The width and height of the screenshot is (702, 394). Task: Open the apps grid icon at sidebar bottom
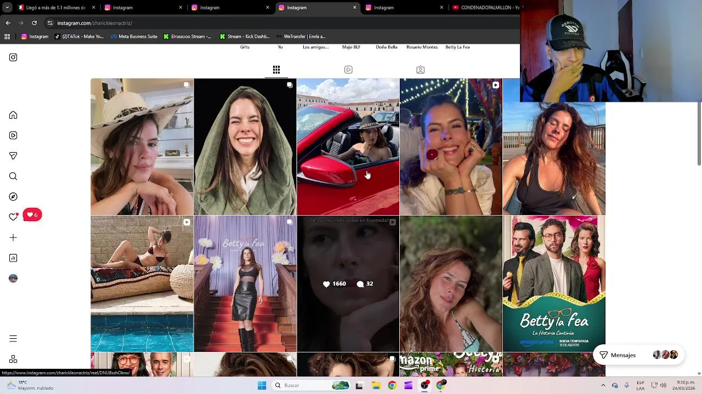coord(13,360)
